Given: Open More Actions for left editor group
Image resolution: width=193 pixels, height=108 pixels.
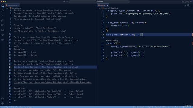Looking at the screenshot, I should pos(95,5).
